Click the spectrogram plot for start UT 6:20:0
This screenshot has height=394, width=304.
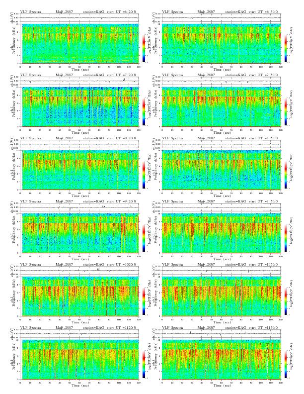click(x=79, y=44)
